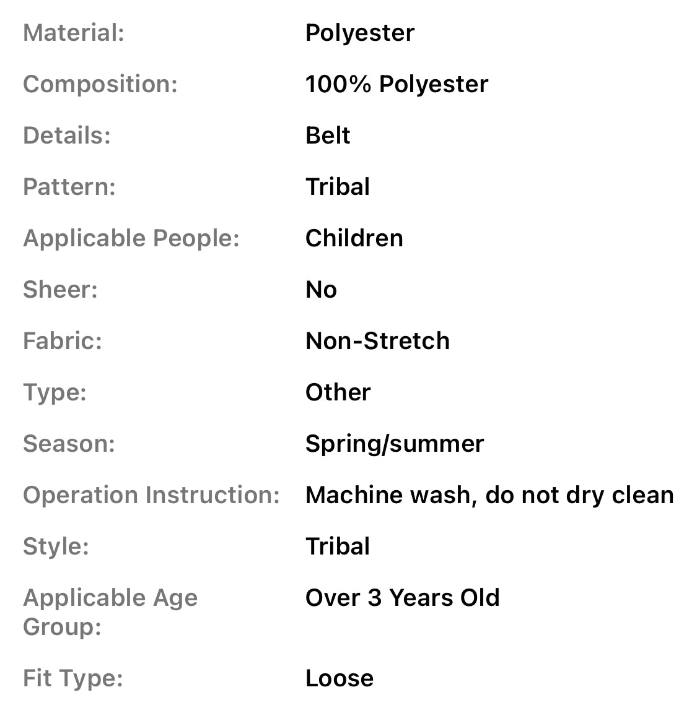Click the Sheer label
The height and width of the screenshot is (708, 697).
tap(61, 290)
